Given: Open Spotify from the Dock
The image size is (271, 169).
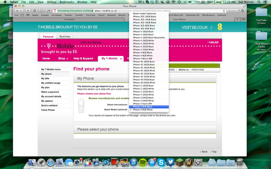Looking at the screenshot, I should (143, 162).
